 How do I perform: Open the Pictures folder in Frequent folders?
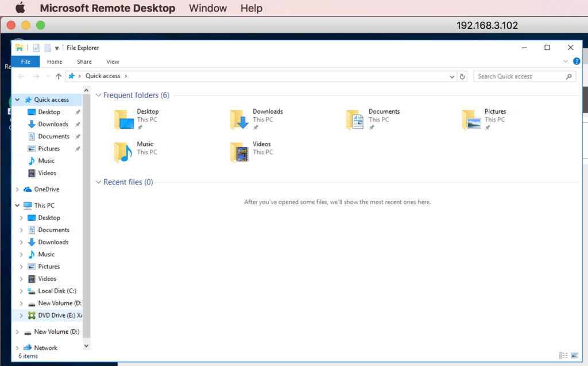point(484,120)
